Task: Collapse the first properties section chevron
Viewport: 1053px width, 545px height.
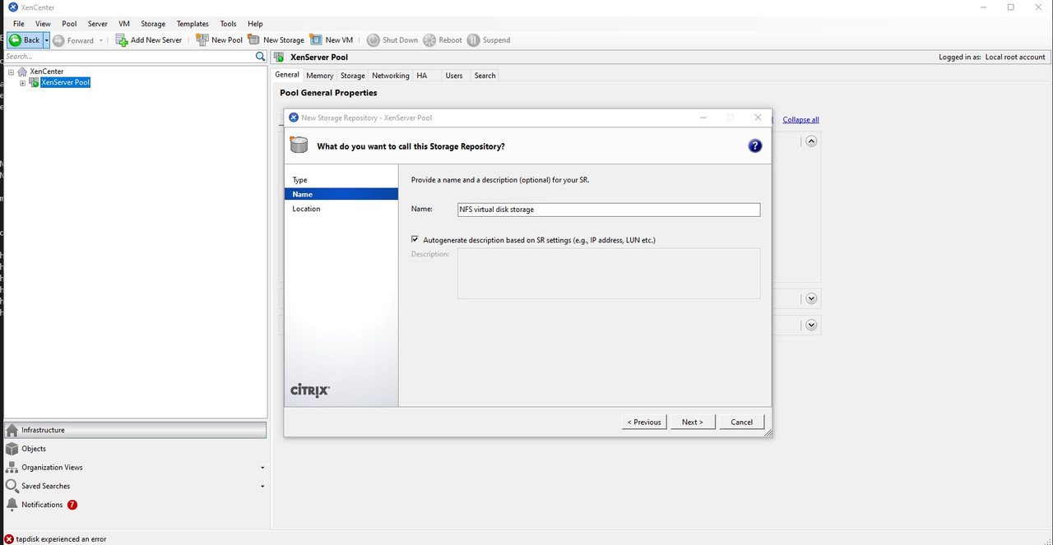Action: pos(811,141)
